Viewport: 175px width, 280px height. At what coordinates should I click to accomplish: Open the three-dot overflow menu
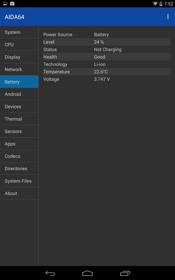pos(168,17)
